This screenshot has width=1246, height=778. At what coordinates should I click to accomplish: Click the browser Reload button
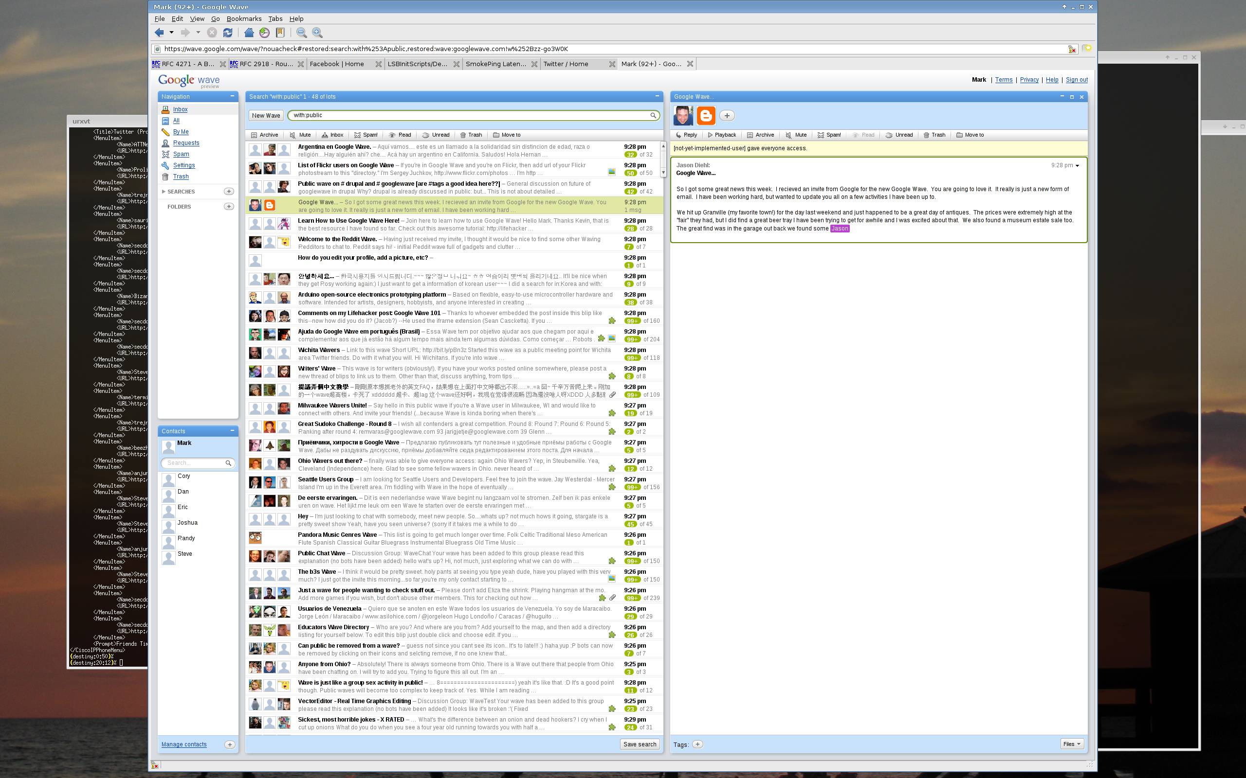pyautogui.click(x=228, y=33)
